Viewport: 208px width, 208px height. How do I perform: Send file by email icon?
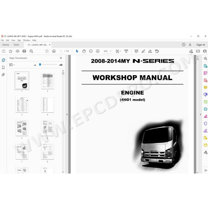pos(198,51)
